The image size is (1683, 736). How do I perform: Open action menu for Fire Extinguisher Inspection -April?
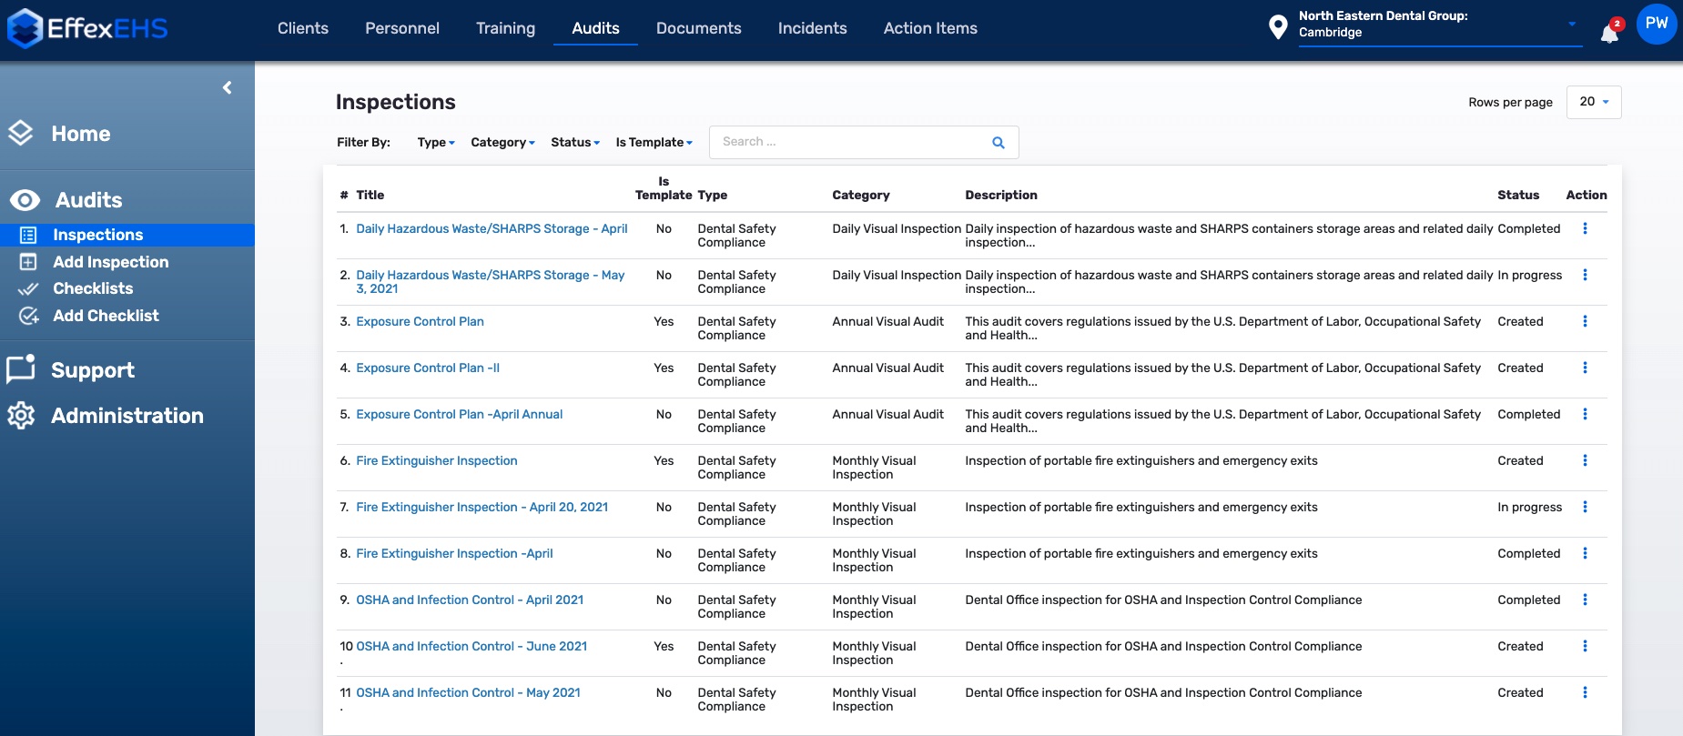(1585, 553)
